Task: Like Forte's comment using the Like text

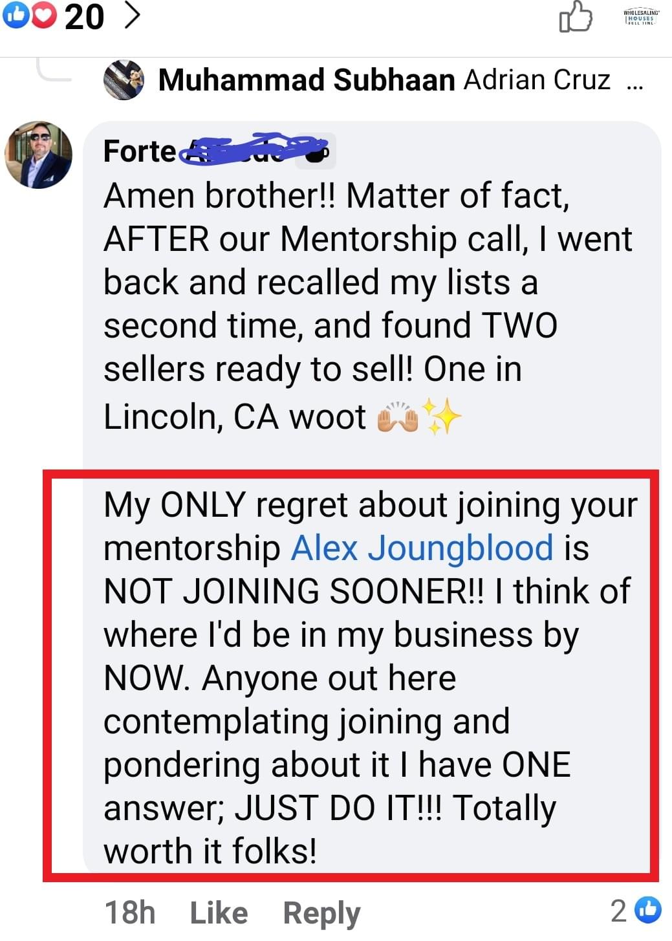Action: click(x=219, y=913)
